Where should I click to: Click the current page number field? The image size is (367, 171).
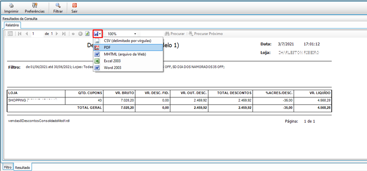pyautogui.click(x=37, y=34)
